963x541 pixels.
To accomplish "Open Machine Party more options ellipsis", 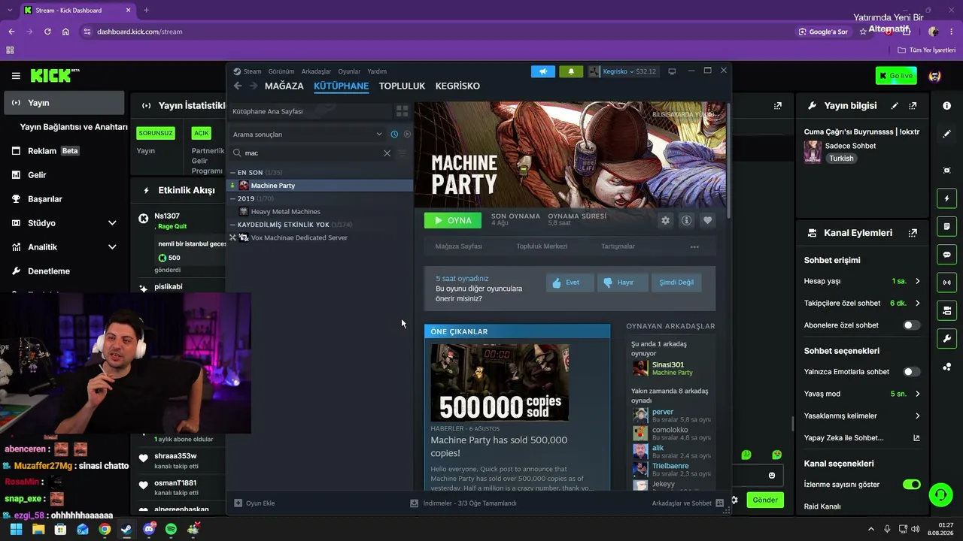I will (694, 246).
